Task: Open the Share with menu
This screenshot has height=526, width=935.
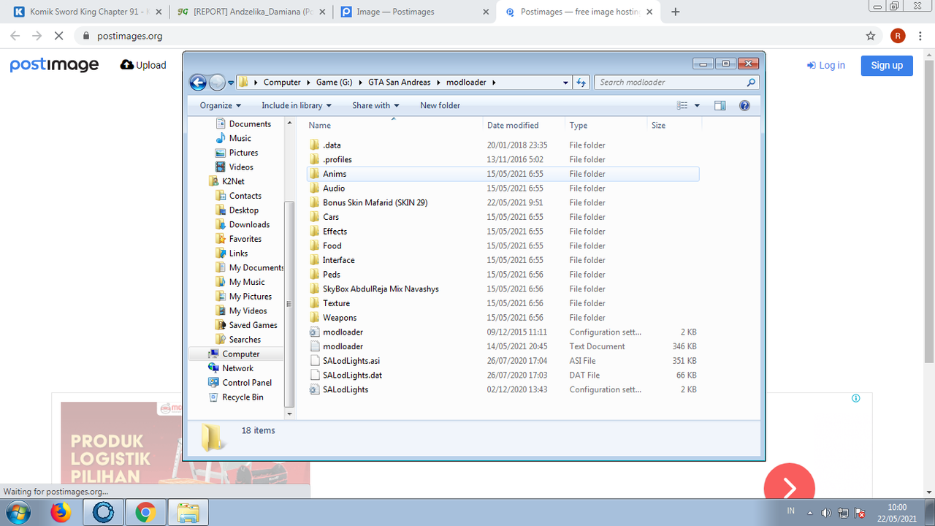Action: point(375,105)
